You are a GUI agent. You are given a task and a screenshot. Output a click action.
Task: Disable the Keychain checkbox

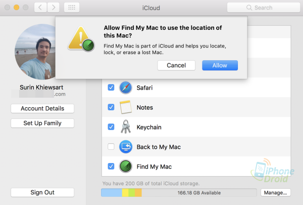pyautogui.click(x=111, y=127)
